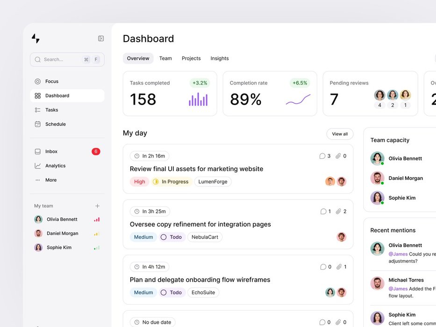Open Analytics from sidebar

click(x=55, y=166)
